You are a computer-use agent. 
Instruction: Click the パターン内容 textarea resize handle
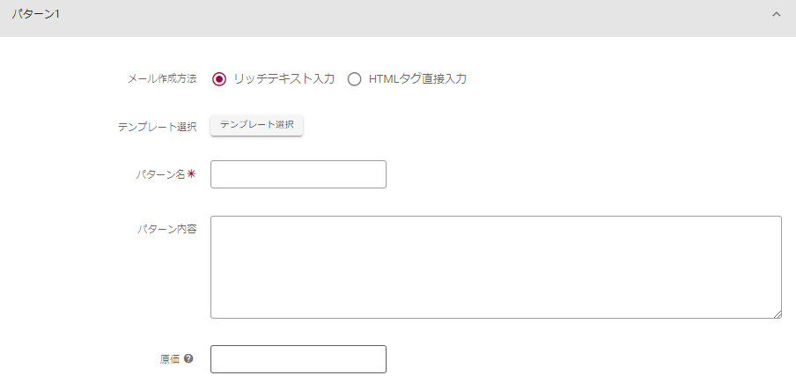[777, 313]
